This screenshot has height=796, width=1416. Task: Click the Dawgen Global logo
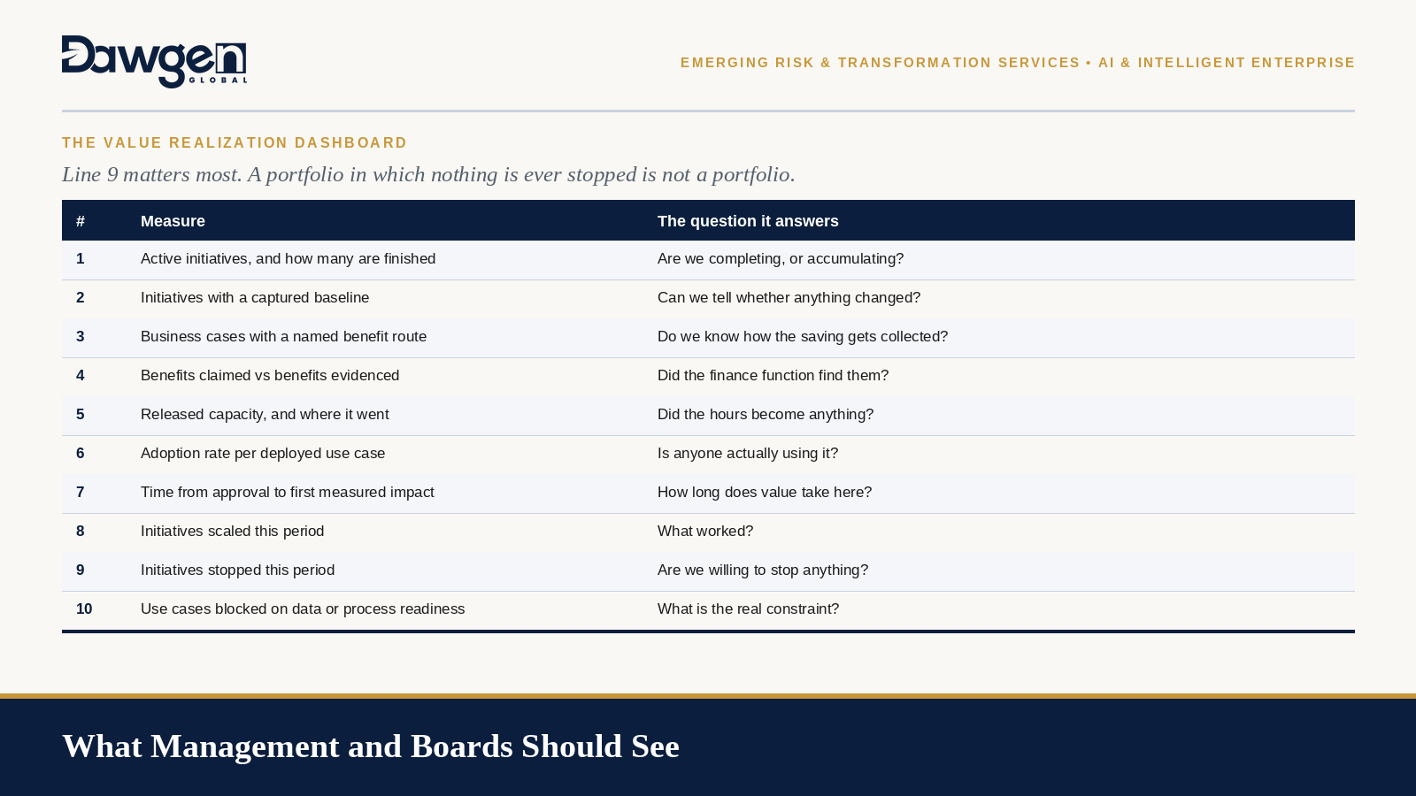(x=154, y=62)
